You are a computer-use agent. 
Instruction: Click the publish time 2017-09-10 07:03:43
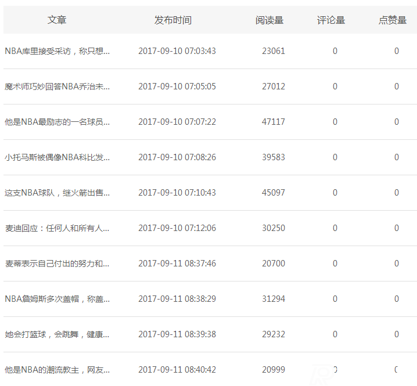click(177, 51)
